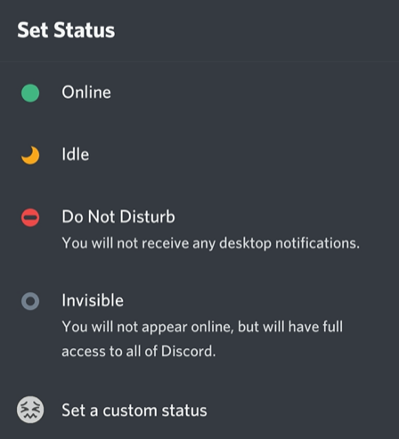This screenshot has width=399, height=439.
Task: Click the red Do Not Disturb icon
Action: click(x=30, y=217)
